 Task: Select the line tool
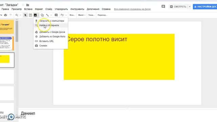(x=47, y=15)
